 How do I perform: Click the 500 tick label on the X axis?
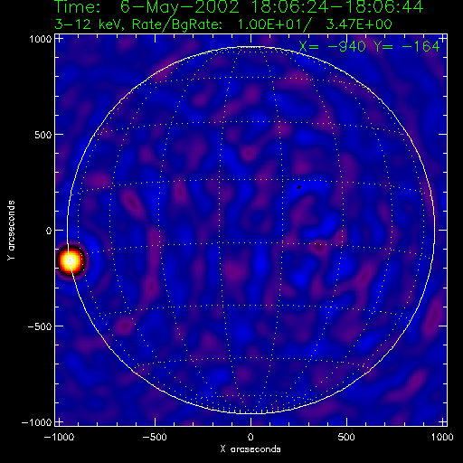click(346, 437)
